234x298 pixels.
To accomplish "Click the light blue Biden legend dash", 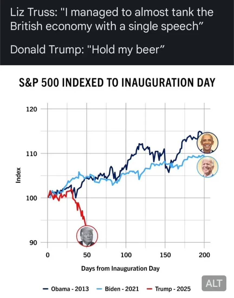I will tap(99, 289).
